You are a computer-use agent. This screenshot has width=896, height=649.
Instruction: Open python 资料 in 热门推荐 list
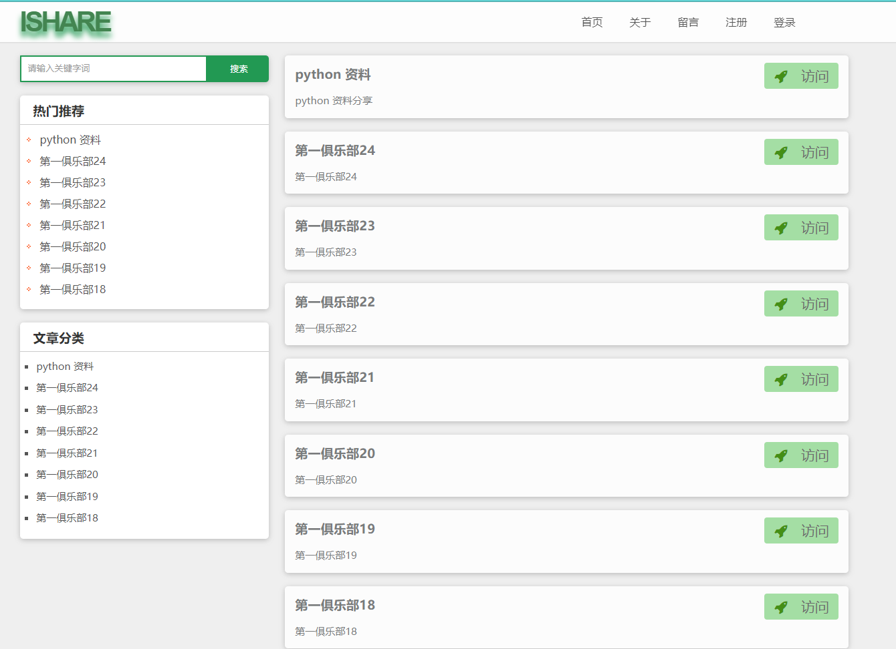70,140
